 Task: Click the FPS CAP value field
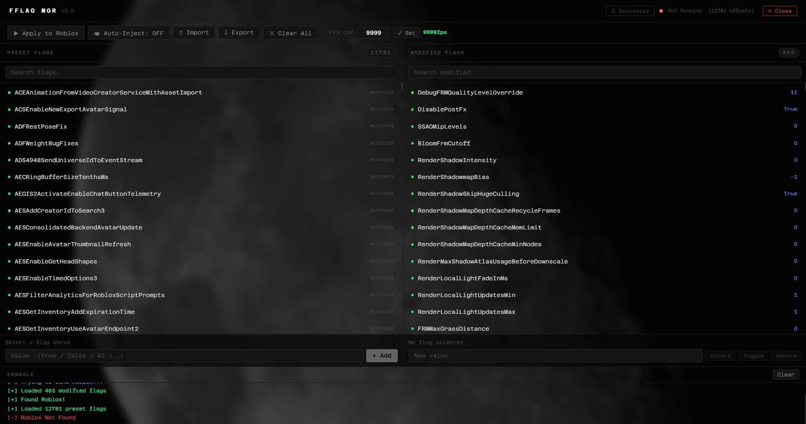click(x=373, y=32)
